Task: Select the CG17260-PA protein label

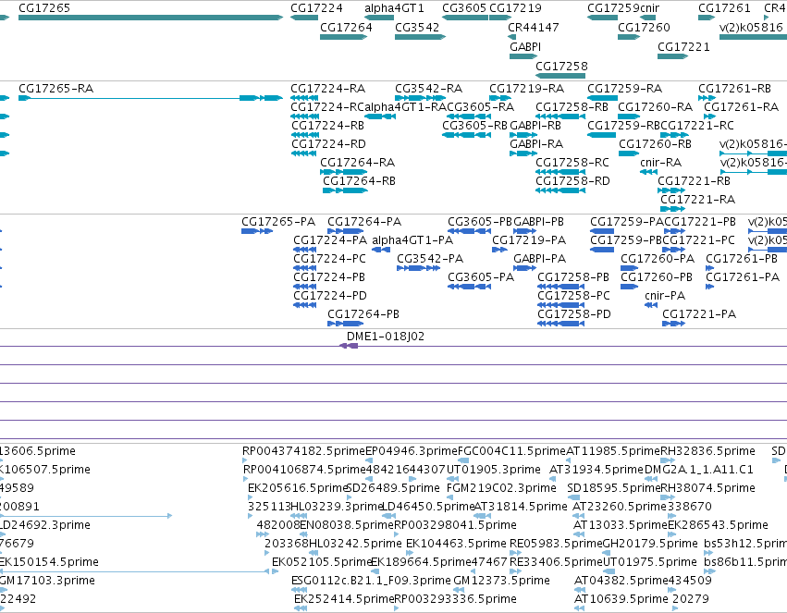Action: [658, 259]
